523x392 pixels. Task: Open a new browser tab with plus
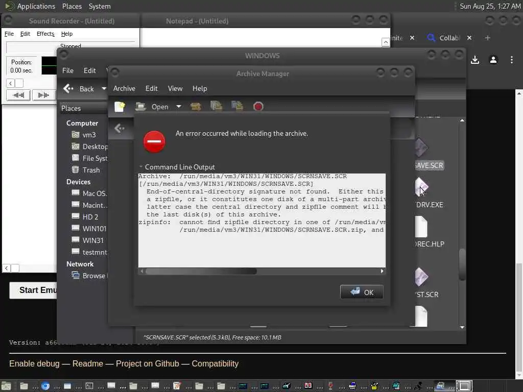coord(488,38)
